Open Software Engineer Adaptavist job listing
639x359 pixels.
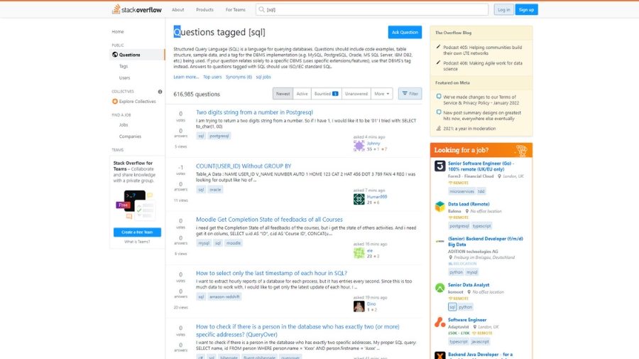(x=467, y=320)
